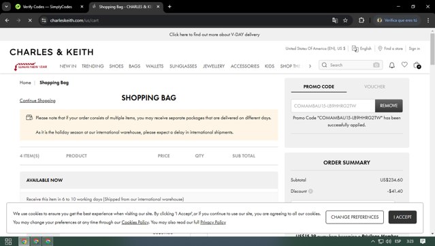Screen dimensions: 435x246
Task: Change country United States Of America US $
Action: coord(315,48)
